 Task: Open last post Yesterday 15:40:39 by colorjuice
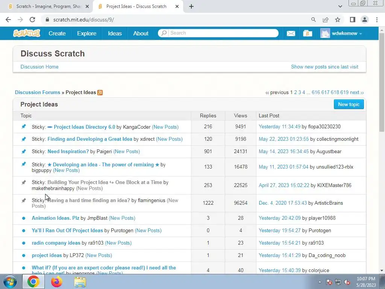[280, 270]
